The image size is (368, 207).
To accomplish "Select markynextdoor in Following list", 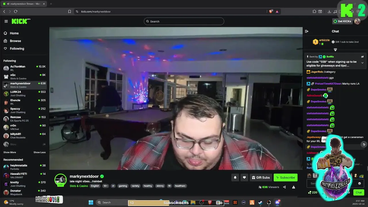I will pos(24,85).
